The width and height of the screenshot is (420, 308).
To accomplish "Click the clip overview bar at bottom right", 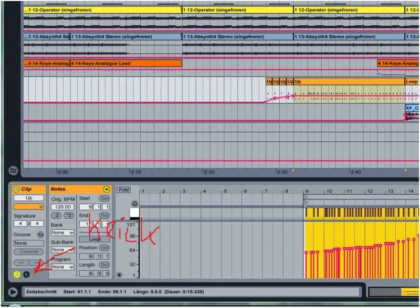I will click(x=393, y=292).
